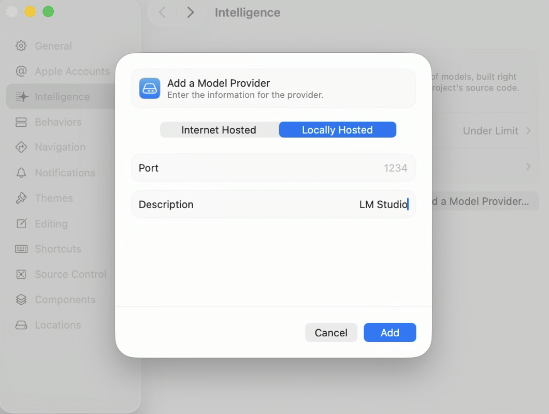Cancel the Add a Model Provider dialog
This screenshot has height=414, width=549.
click(x=331, y=332)
